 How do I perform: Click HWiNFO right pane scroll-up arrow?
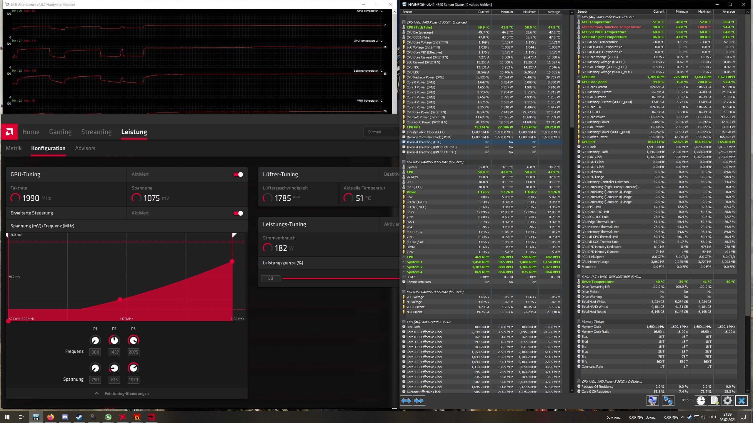[x=747, y=12]
